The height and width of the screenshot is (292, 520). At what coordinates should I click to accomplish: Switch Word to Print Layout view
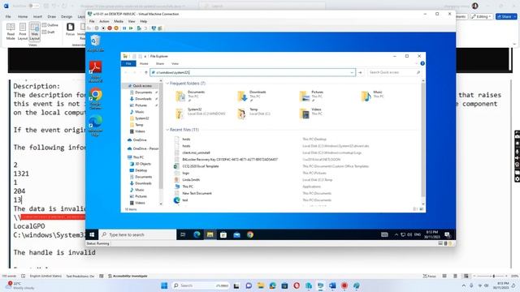[x=23, y=32]
